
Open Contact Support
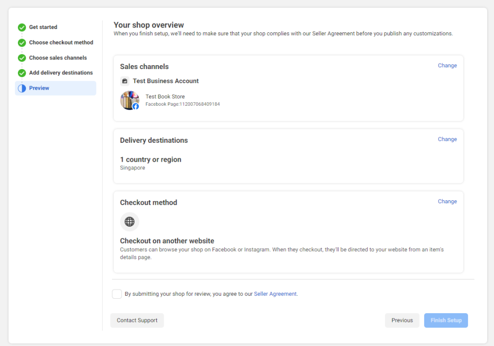point(137,320)
